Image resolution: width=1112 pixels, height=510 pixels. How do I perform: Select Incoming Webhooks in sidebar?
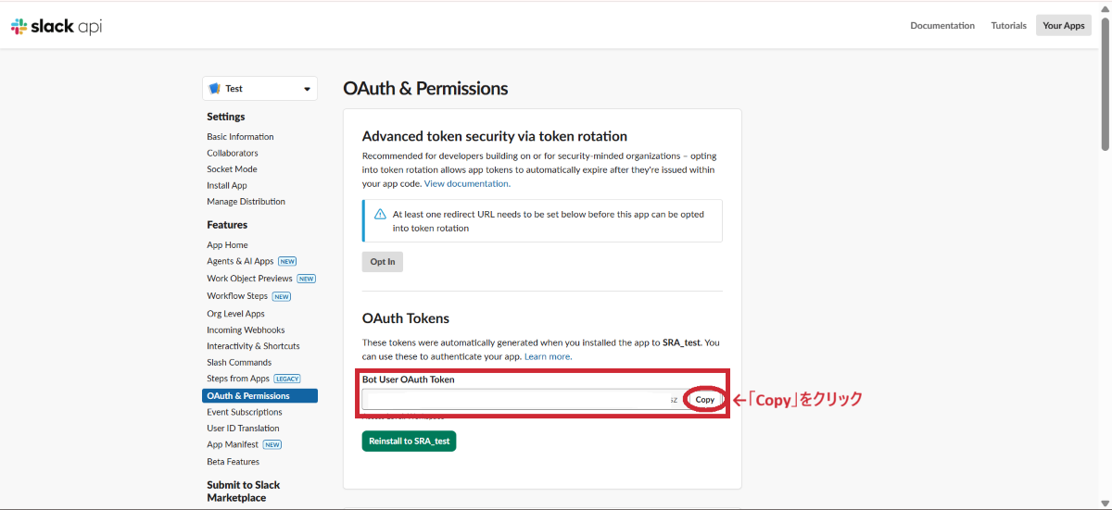pyautogui.click(x=246, y=330)
